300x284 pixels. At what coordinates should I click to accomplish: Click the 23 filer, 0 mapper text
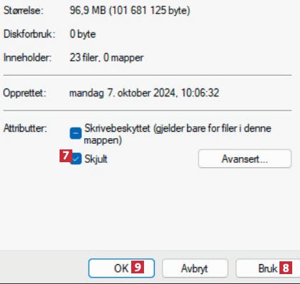coord(106,57)
